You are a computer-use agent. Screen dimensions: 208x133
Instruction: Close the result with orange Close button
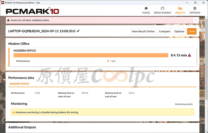(x=192, y=31)
